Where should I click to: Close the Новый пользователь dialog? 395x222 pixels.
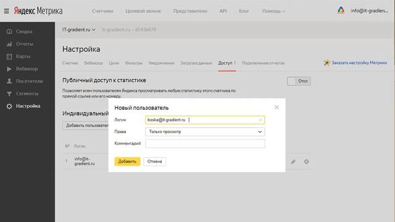(x=276, y=107)
